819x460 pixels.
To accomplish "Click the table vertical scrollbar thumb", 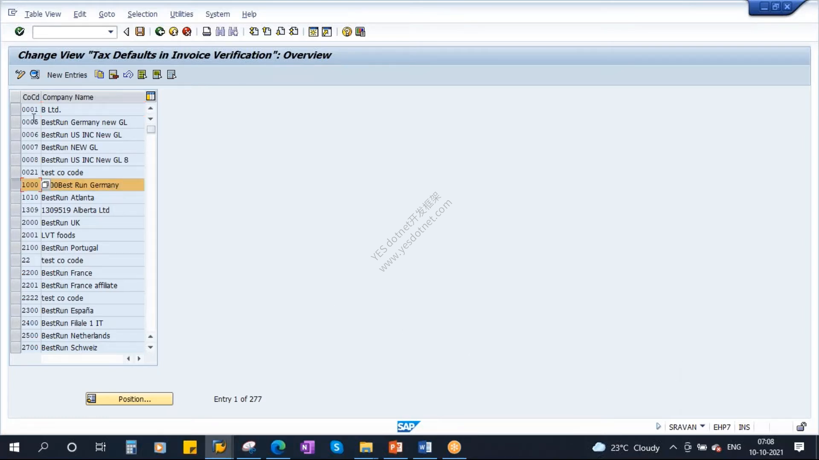I will (x=151, y=129).
